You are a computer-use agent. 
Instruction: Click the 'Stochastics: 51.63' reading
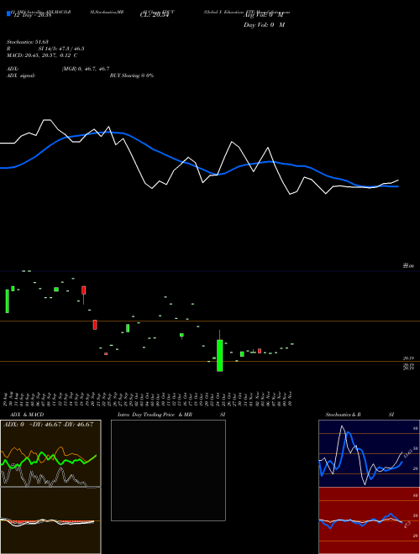tap(27, 43)
